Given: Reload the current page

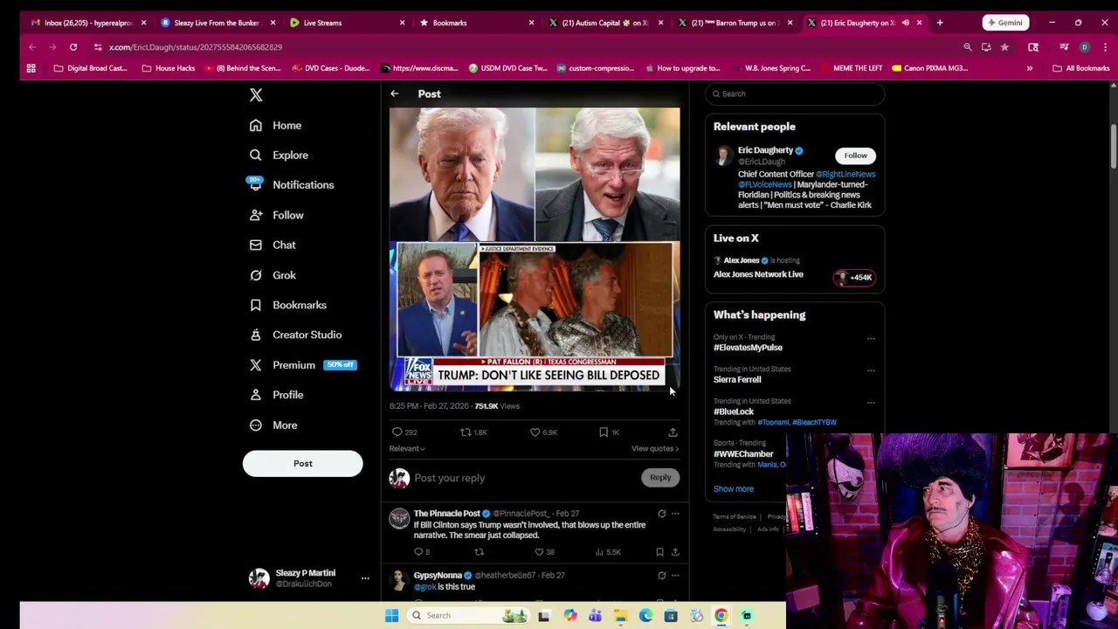Looking at the screenshot, I should pos(73,47).
